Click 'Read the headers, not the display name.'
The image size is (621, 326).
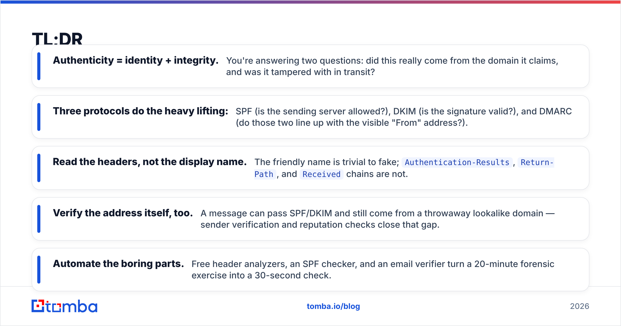[x=150, y=162]
